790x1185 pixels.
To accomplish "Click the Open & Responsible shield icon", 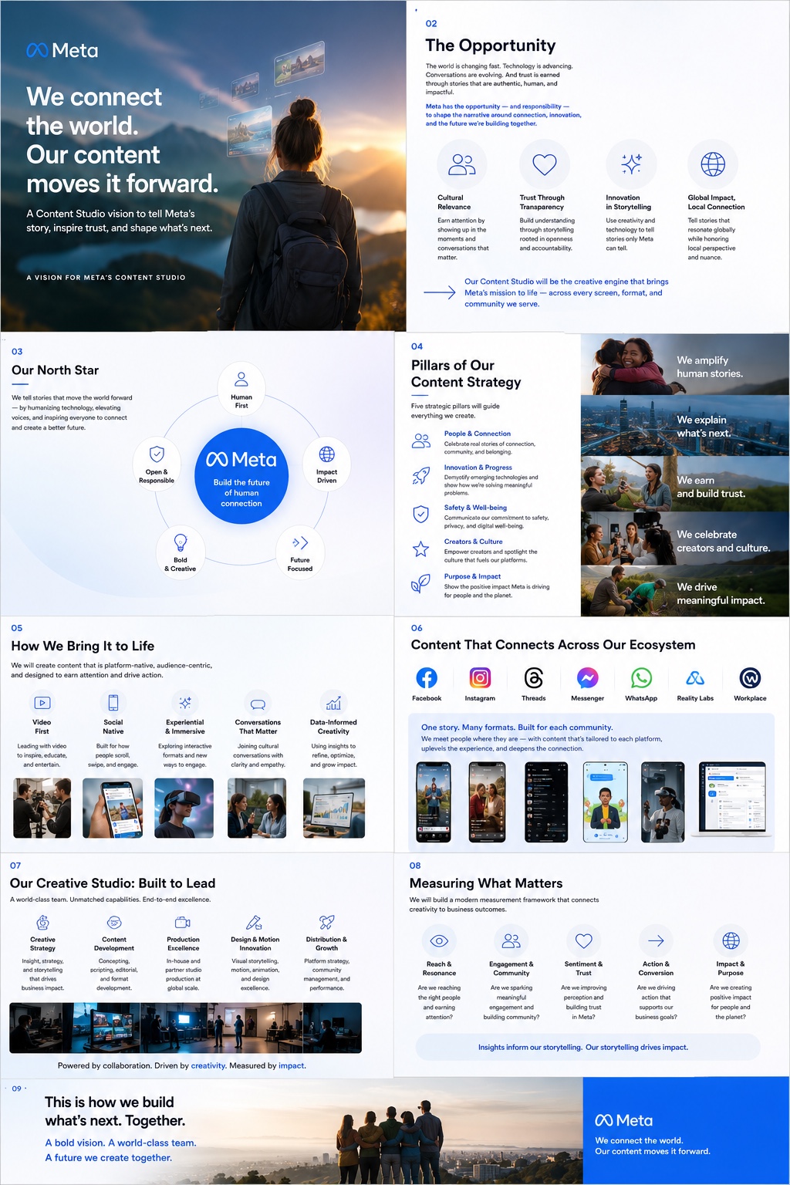I will tap(157, 454).
